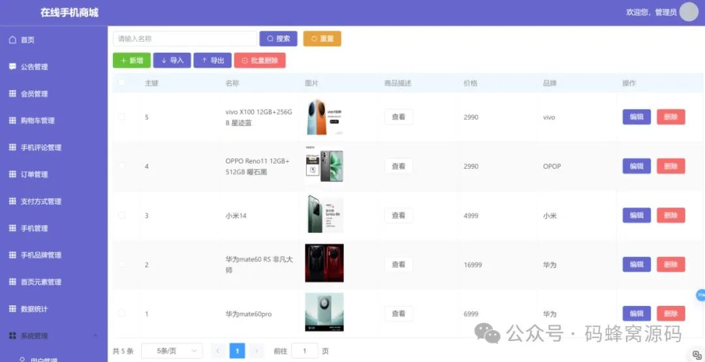Click the page jump number field
Image resolution: width=705 pixels, height=362 pixels.
tap(304, 351)
